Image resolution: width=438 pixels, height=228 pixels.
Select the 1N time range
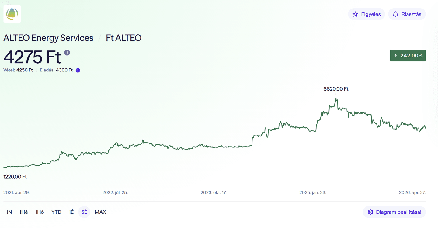[x=9, y=212]
